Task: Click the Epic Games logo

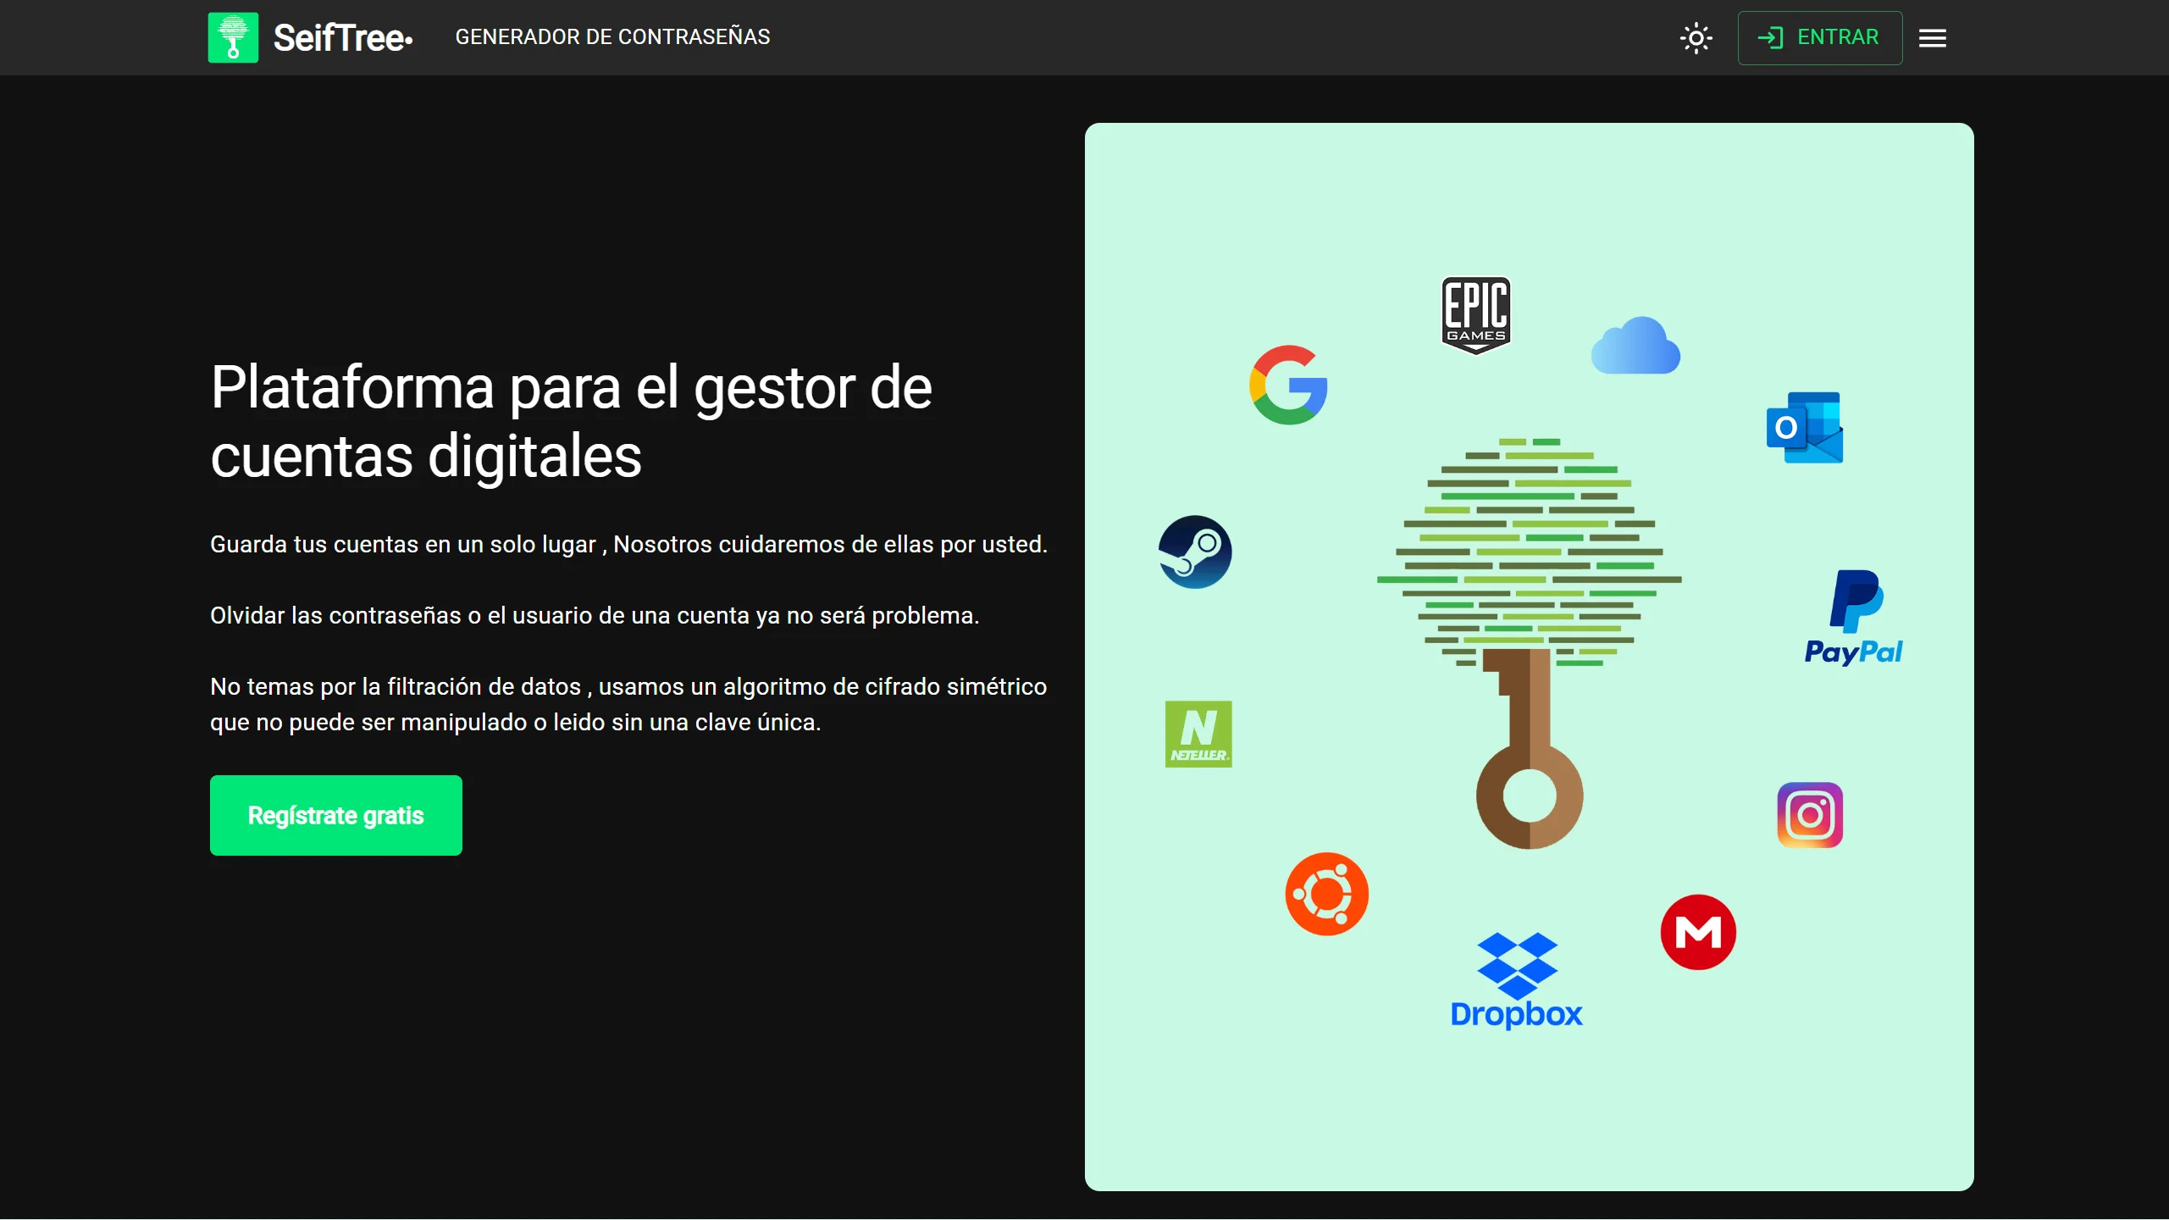Action: [x=1476, y=315]
